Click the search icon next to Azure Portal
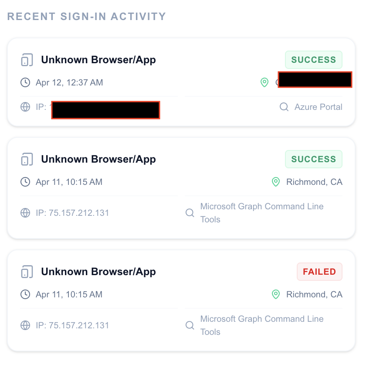Image resolution: width=373 pixels, height=368 pixels. tap(284, 107)
